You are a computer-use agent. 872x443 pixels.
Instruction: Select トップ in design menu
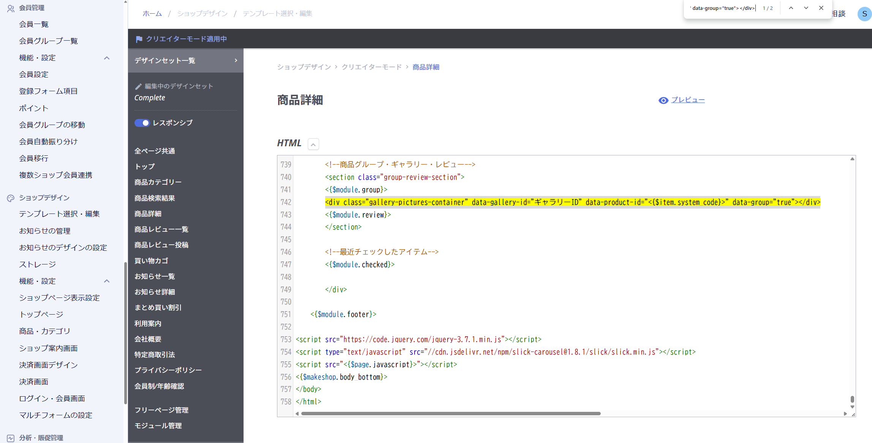pos(144,167)
